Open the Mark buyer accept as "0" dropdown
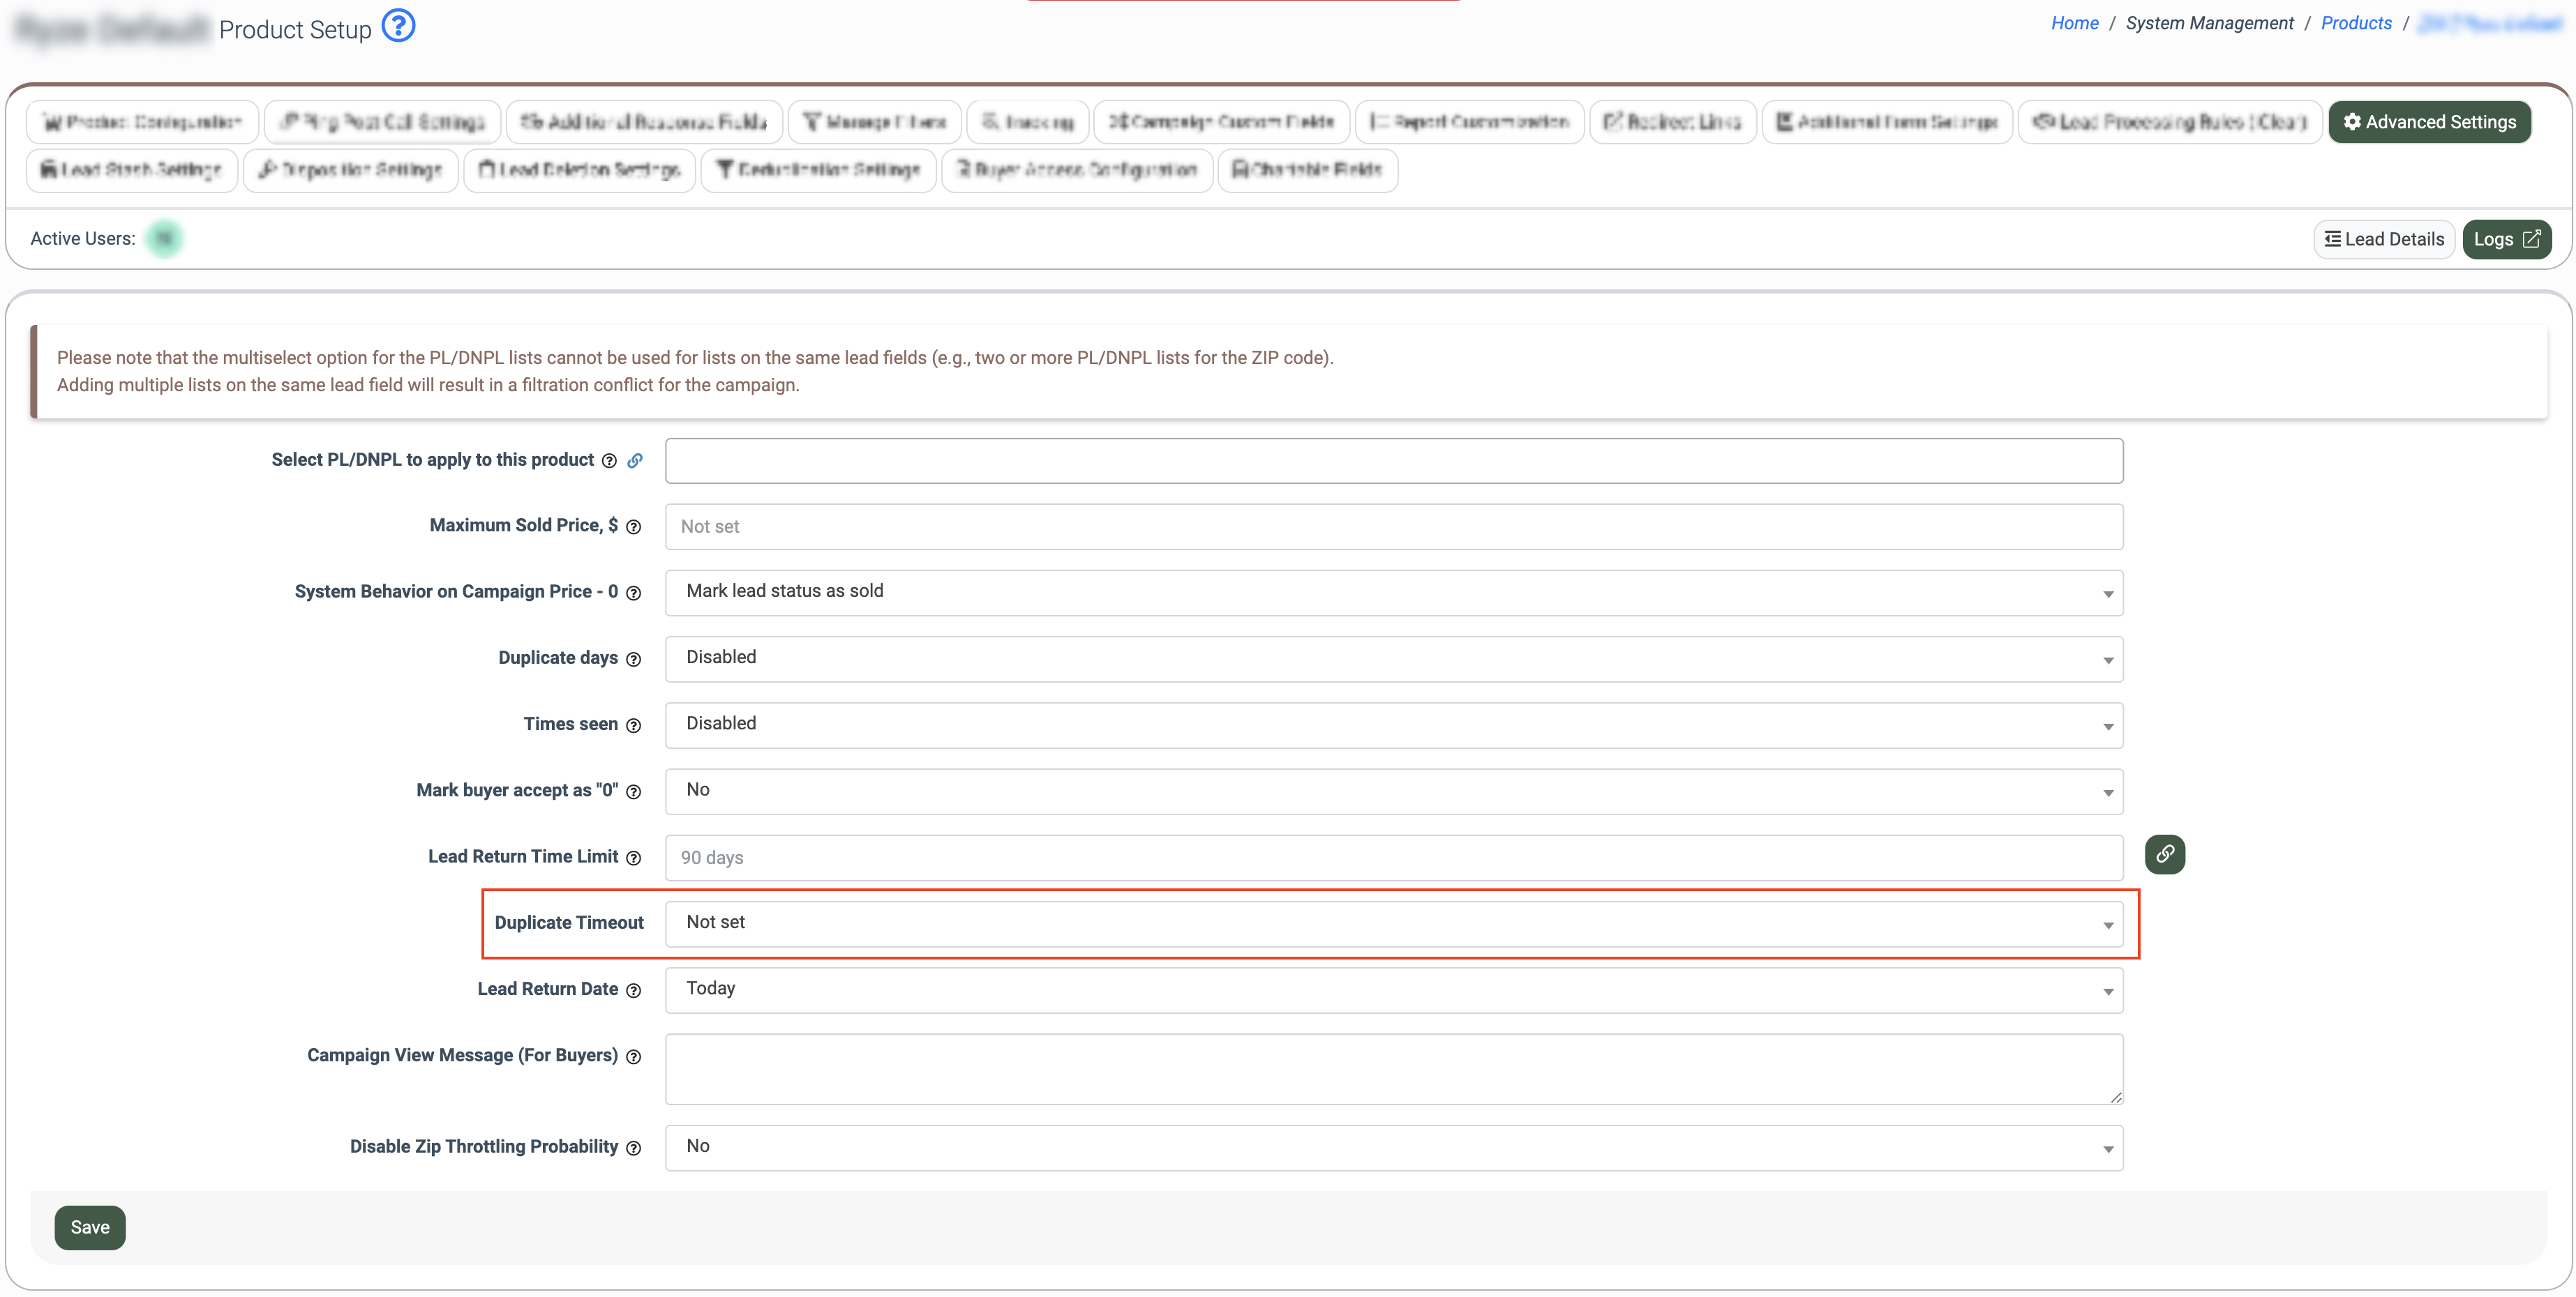 point(1393,790)
